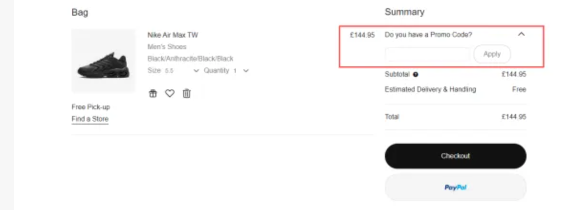Click the "Do you have a Promo Code?" label
This screenshot has width=582, height=210.
point(428,35)
